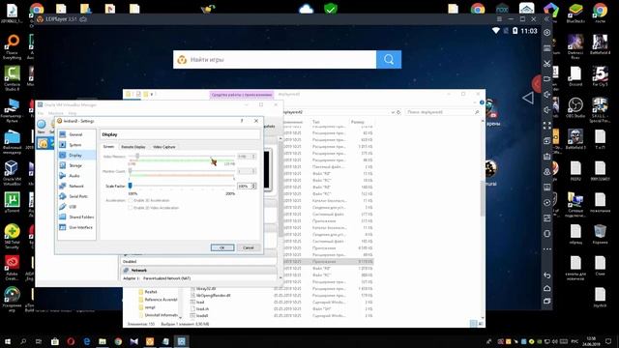Viewport: 619px width, 348px height.
Task: Expand the File Explorer address bar dropdown
Action: (x=393, y=112)
